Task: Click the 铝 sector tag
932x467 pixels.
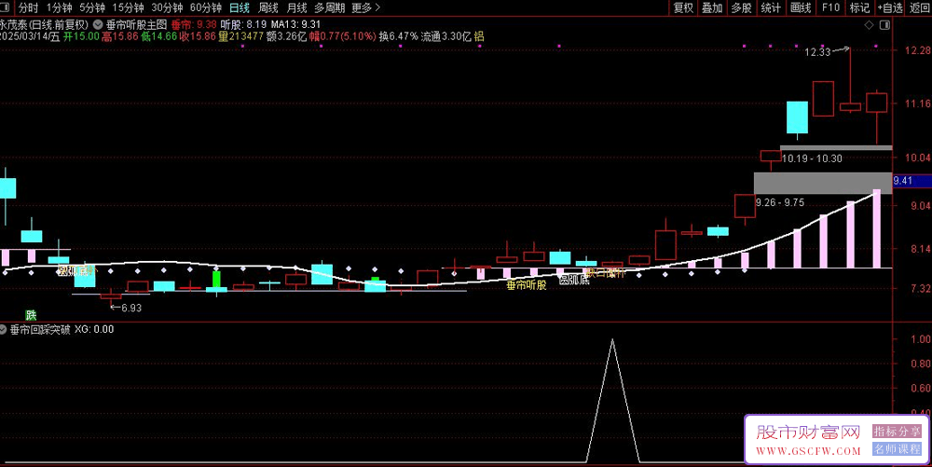Action: 479,37
